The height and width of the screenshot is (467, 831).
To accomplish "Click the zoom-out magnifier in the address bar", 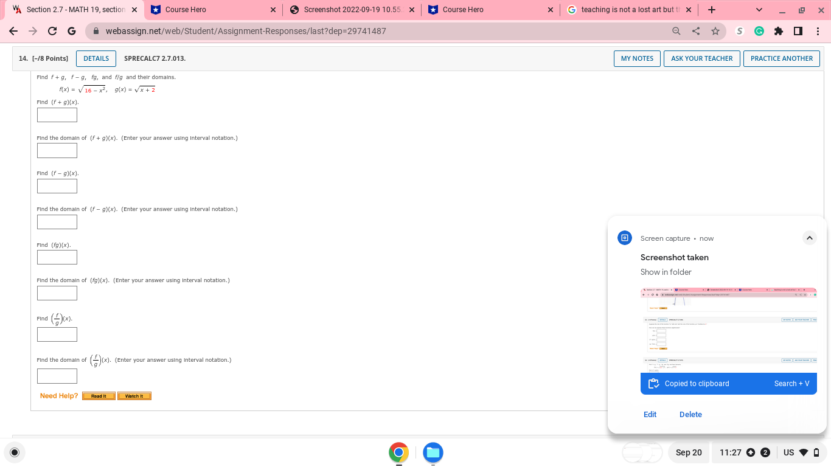I will coord(676,31).
